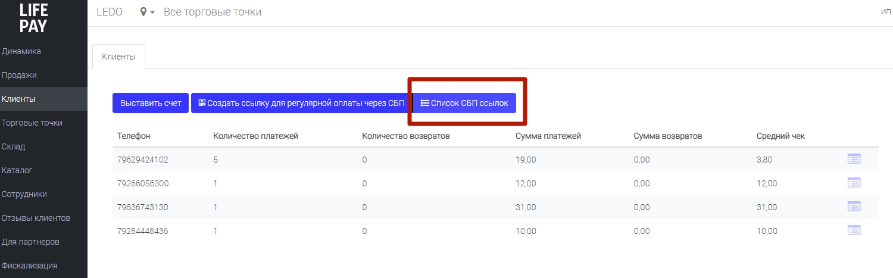The height and width of the screenshot is (278, 893).
Task: Open Список СБП ссылок button
Action: pyautogui.click(x=464, y=103)
